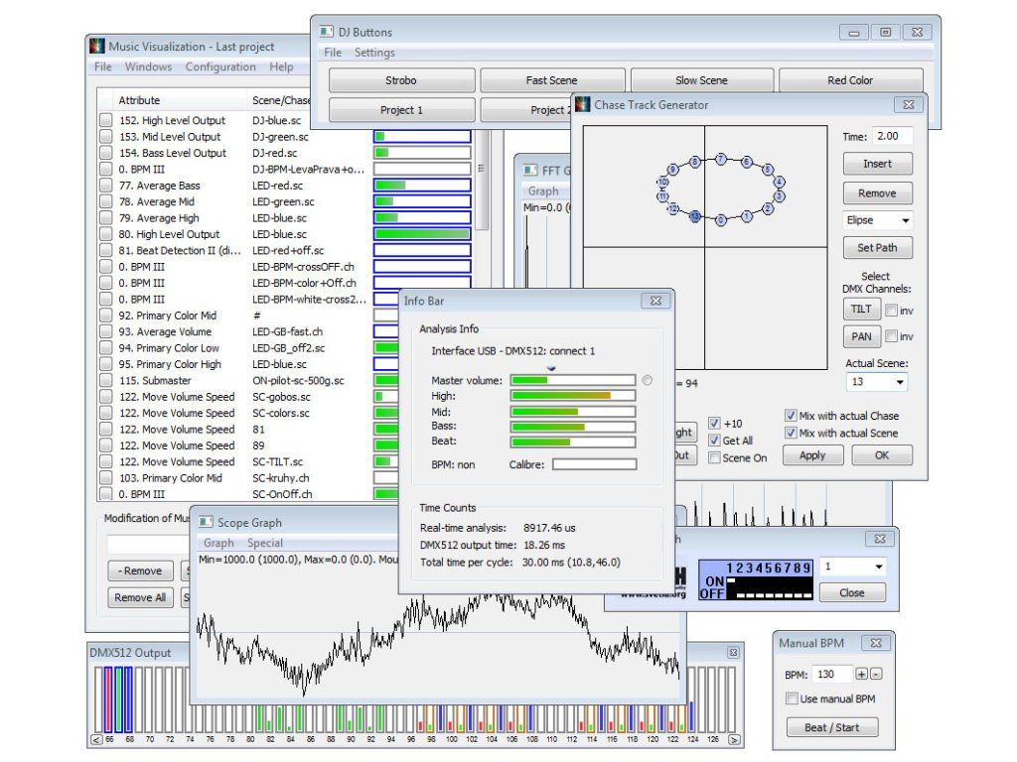
Task: Click the Set Path button
Action: coord(878,247)
